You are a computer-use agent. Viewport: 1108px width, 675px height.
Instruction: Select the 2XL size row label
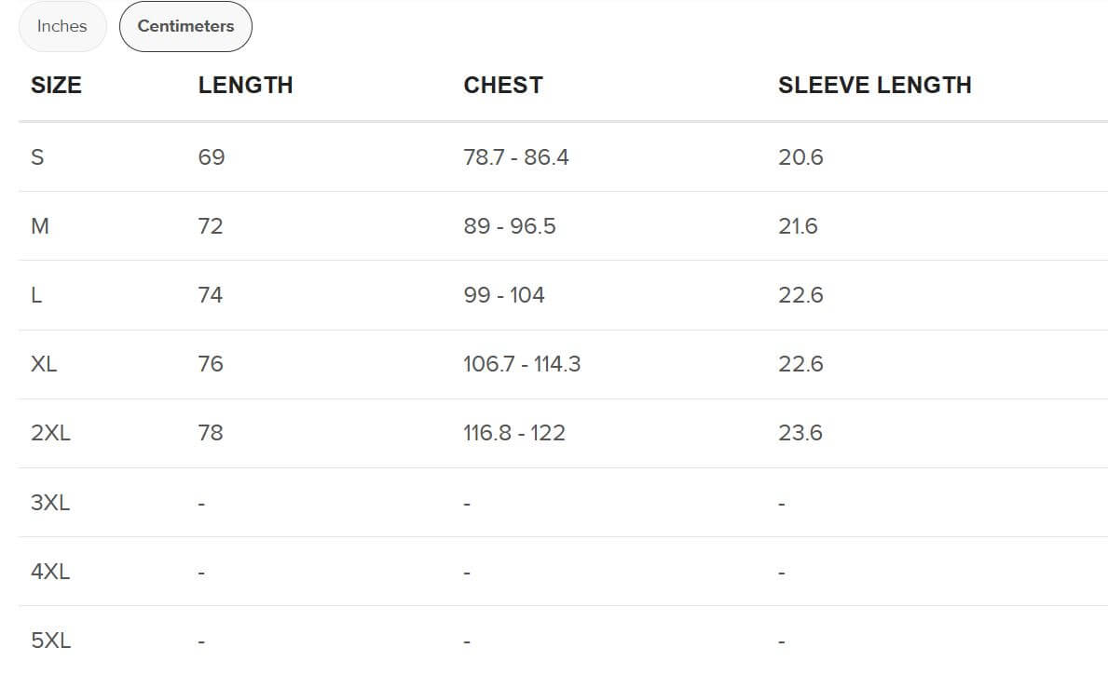51,433
